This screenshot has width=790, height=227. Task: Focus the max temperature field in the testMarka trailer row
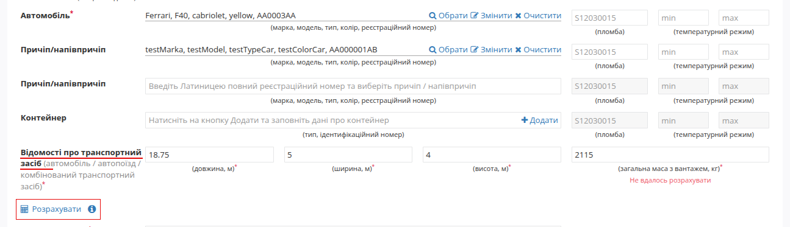pyautogui.click(x=744, y=52)
